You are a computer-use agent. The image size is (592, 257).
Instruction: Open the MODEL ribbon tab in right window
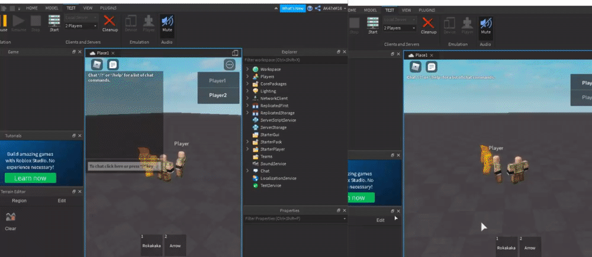pyautogui.click(x=371, y=10)
